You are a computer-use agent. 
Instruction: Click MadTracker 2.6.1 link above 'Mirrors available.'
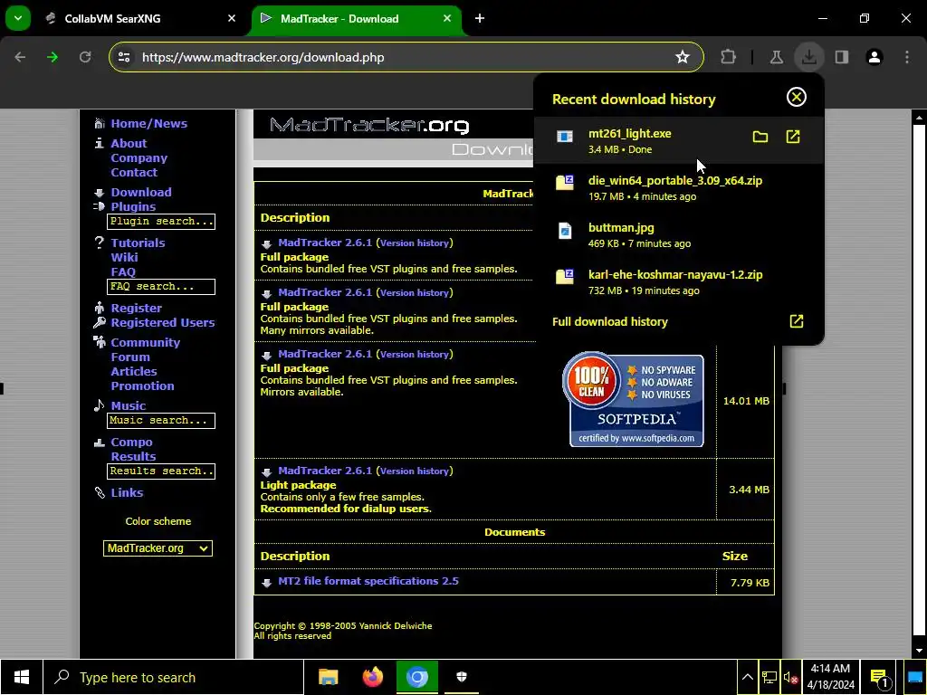(x=325, y=354)
